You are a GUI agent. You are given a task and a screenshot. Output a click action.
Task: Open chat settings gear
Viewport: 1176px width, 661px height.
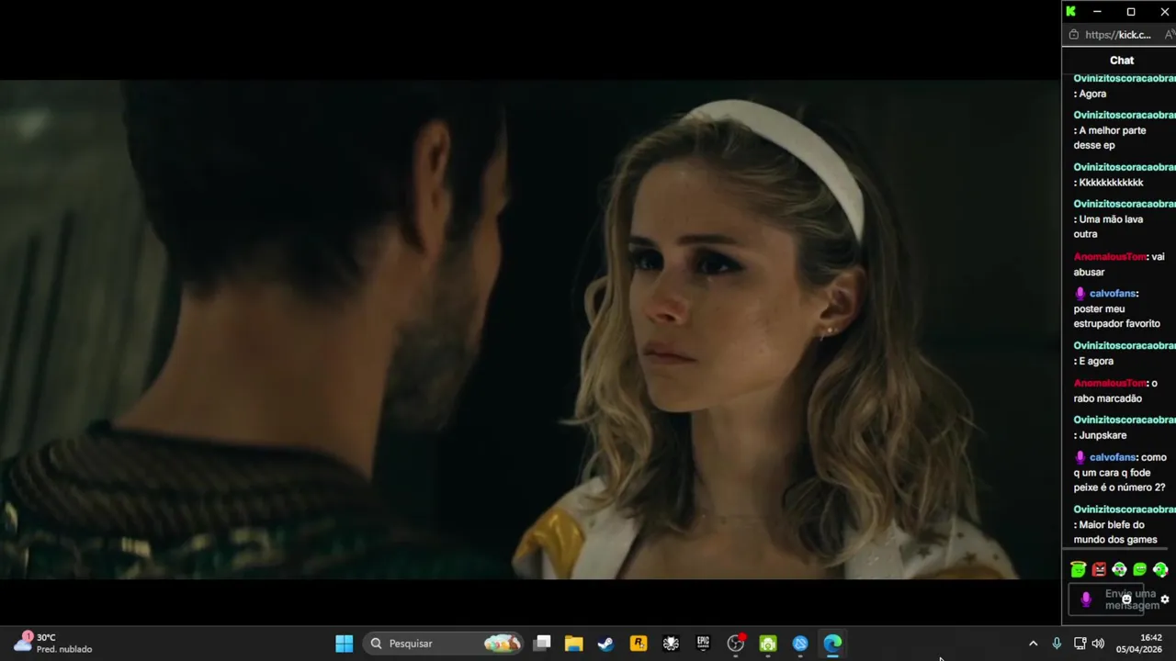click(1165, 599)
